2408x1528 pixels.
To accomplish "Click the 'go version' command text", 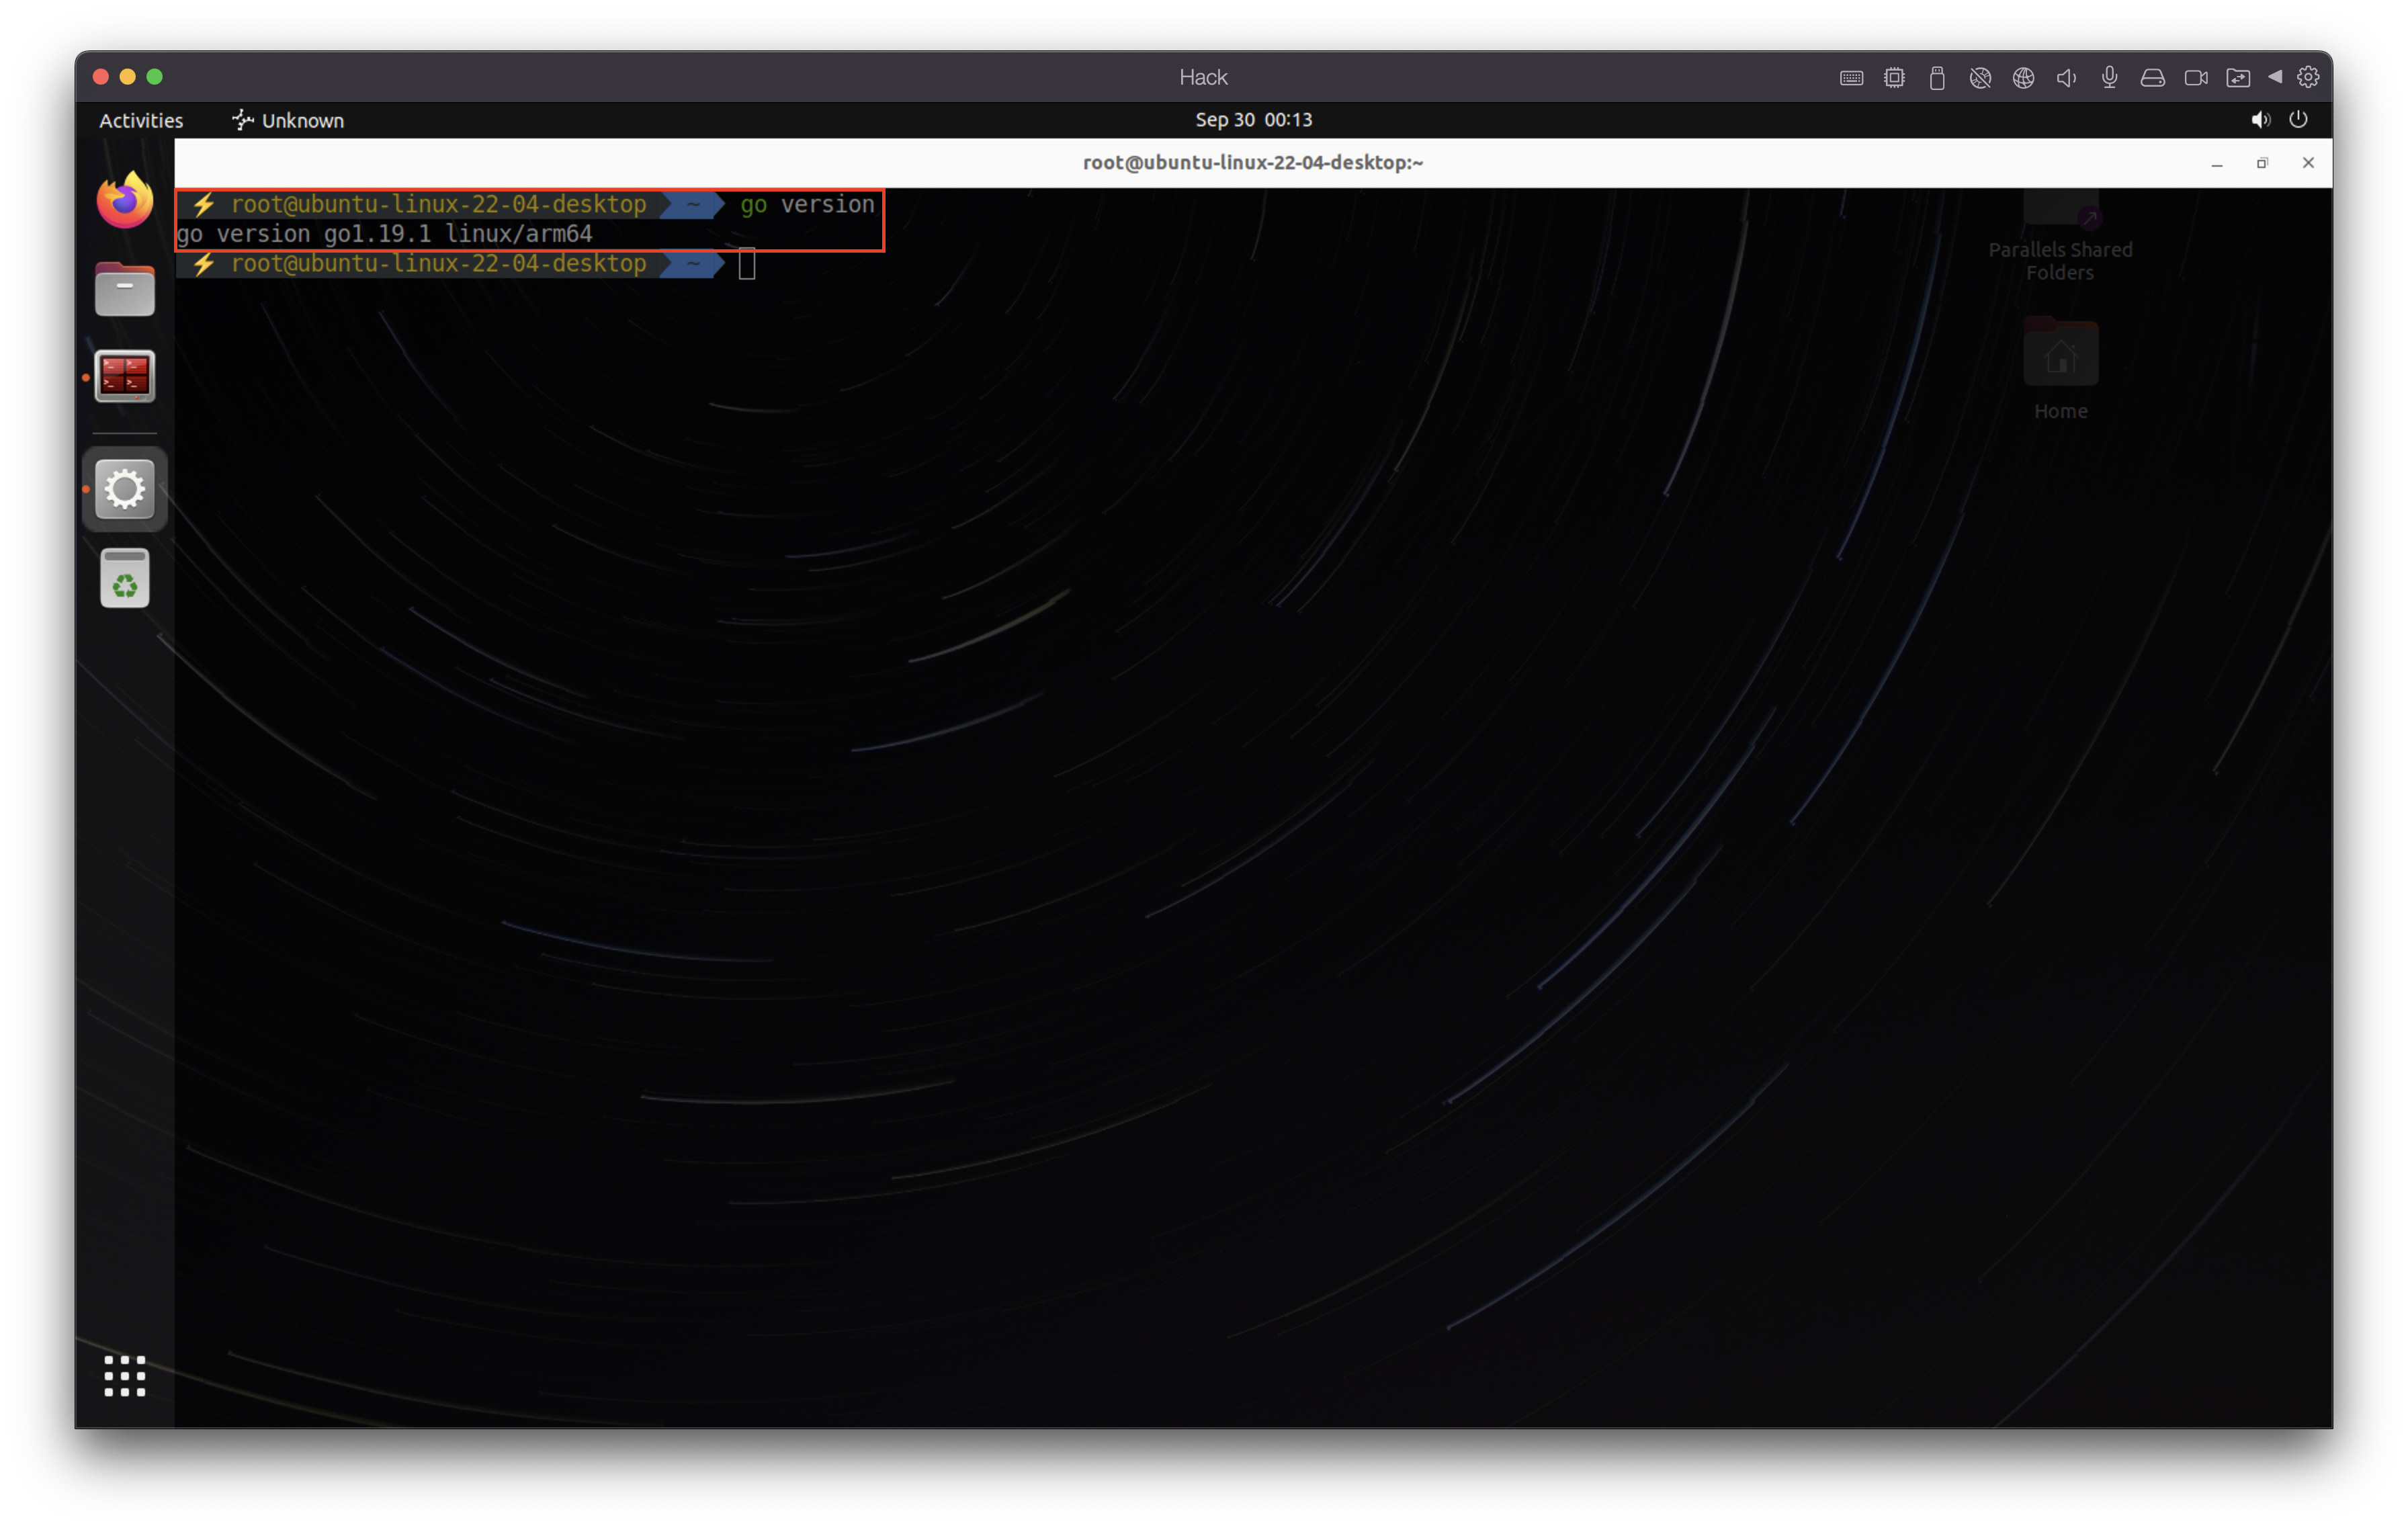I will pyautogui.click(x=807, y=205).
